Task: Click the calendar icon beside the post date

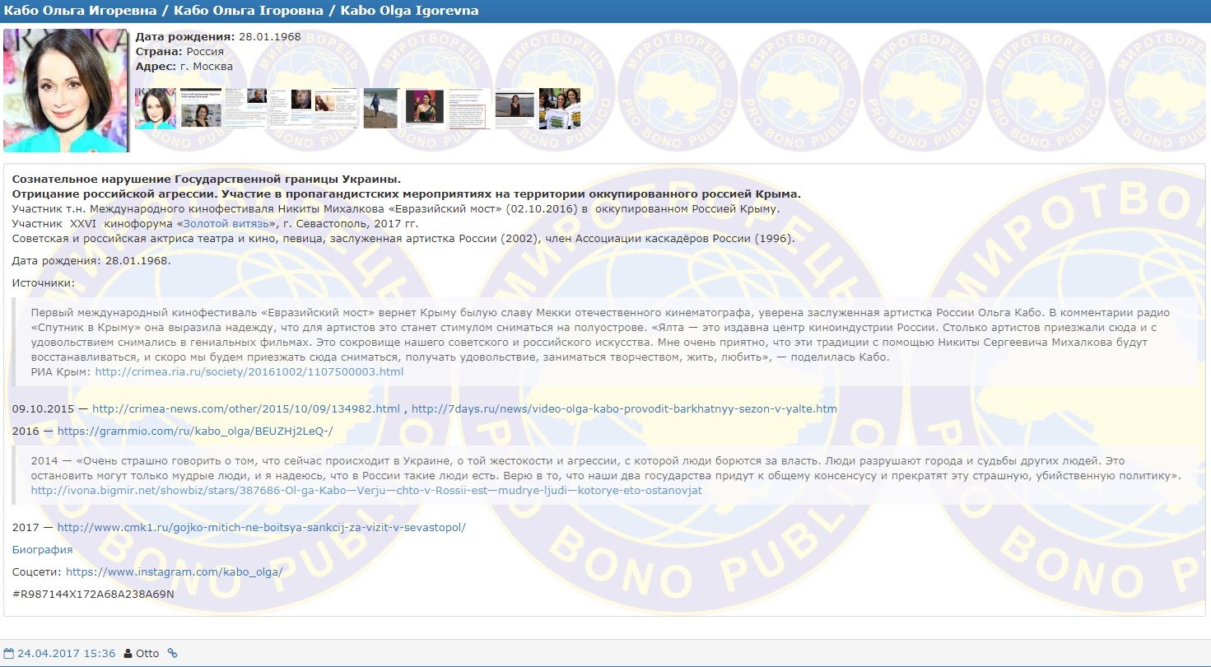Action: click(x=9, y=653)
